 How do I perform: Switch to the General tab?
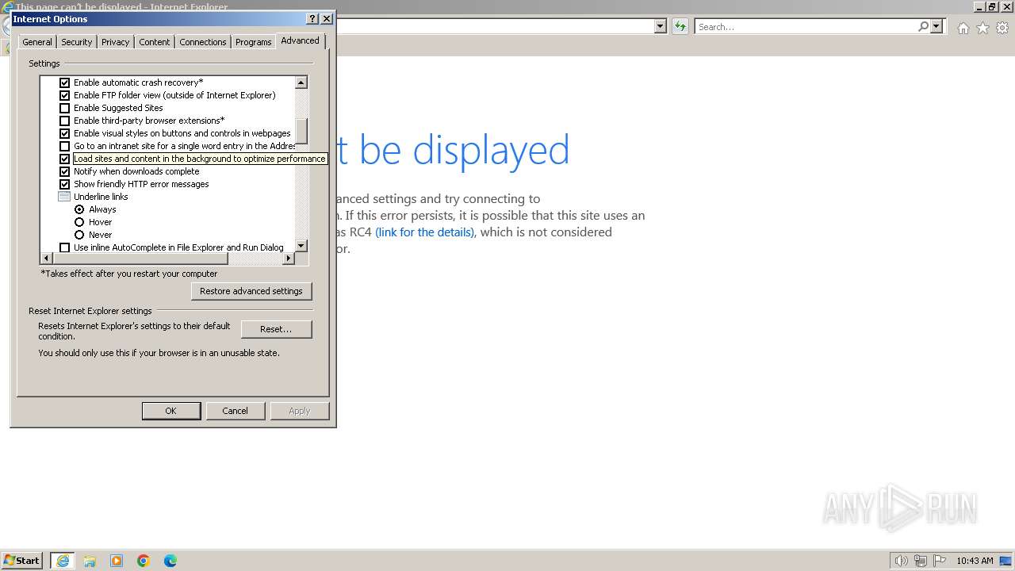37,42
